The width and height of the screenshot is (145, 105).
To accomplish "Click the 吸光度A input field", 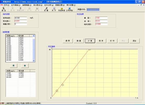I will (21, 21).
